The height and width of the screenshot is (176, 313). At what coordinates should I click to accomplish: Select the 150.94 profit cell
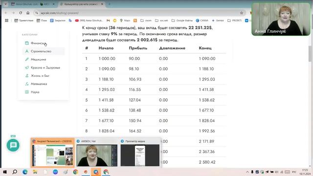135,121
